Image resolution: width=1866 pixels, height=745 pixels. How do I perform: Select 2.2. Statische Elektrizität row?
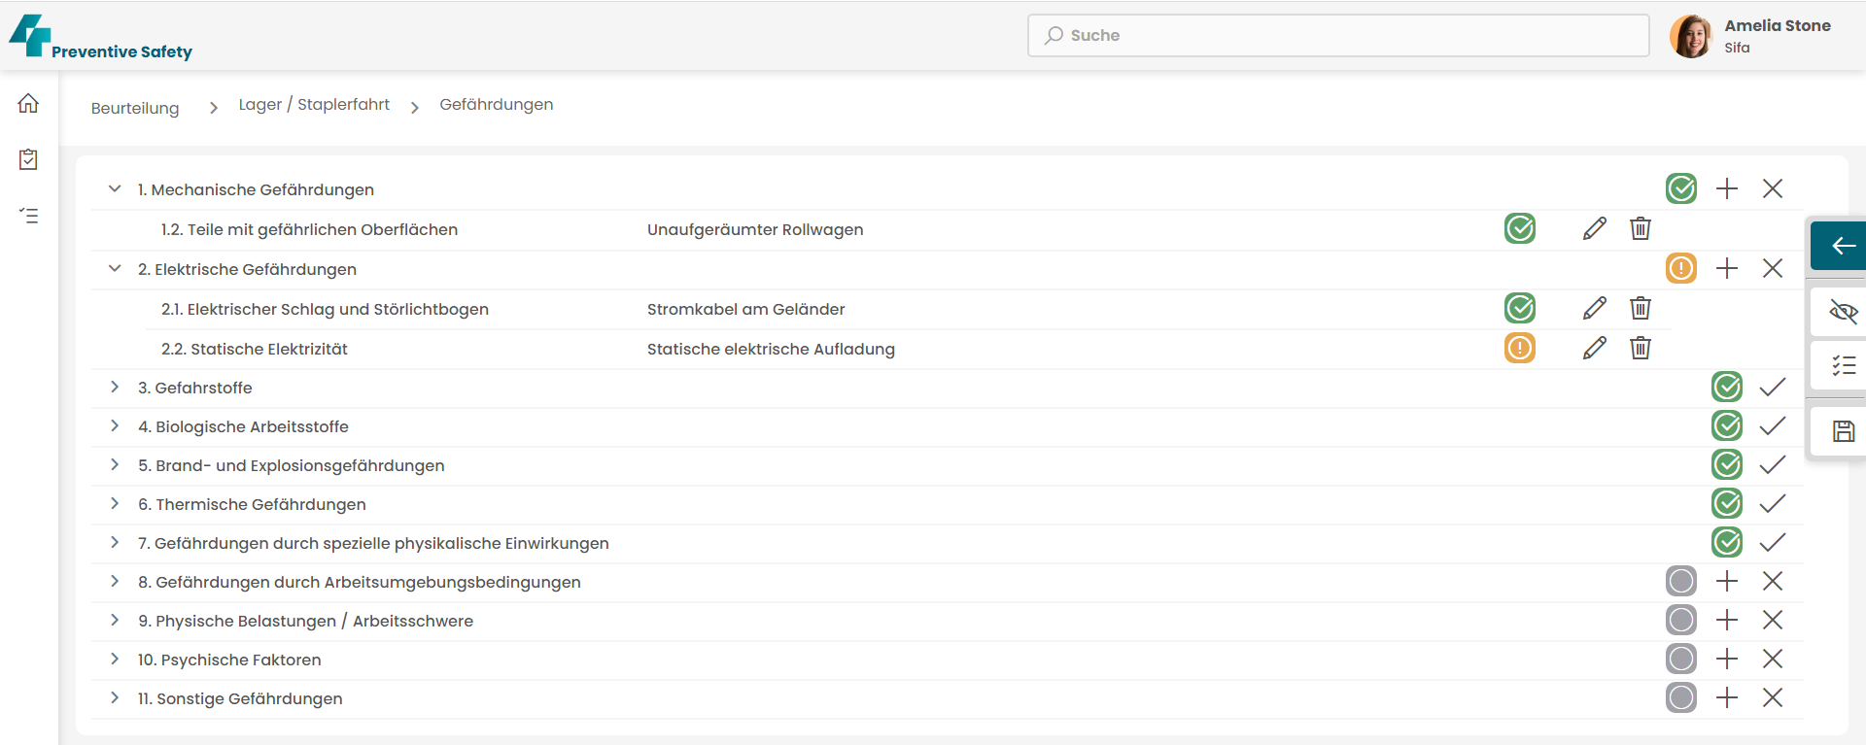click(255, 349)
